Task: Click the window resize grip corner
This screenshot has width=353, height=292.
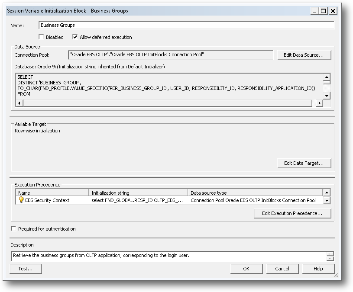Action: coord(336,275)
